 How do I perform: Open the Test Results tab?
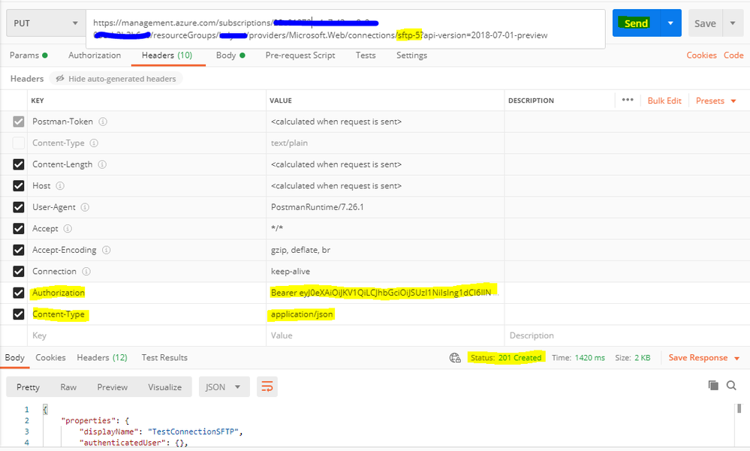[164, 358]
